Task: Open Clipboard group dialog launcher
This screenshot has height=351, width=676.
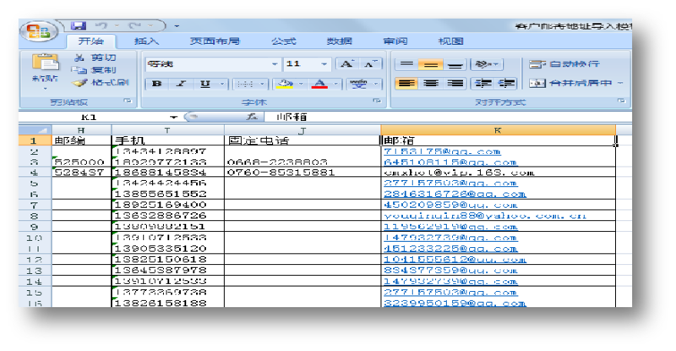Action: coord(128,101)
